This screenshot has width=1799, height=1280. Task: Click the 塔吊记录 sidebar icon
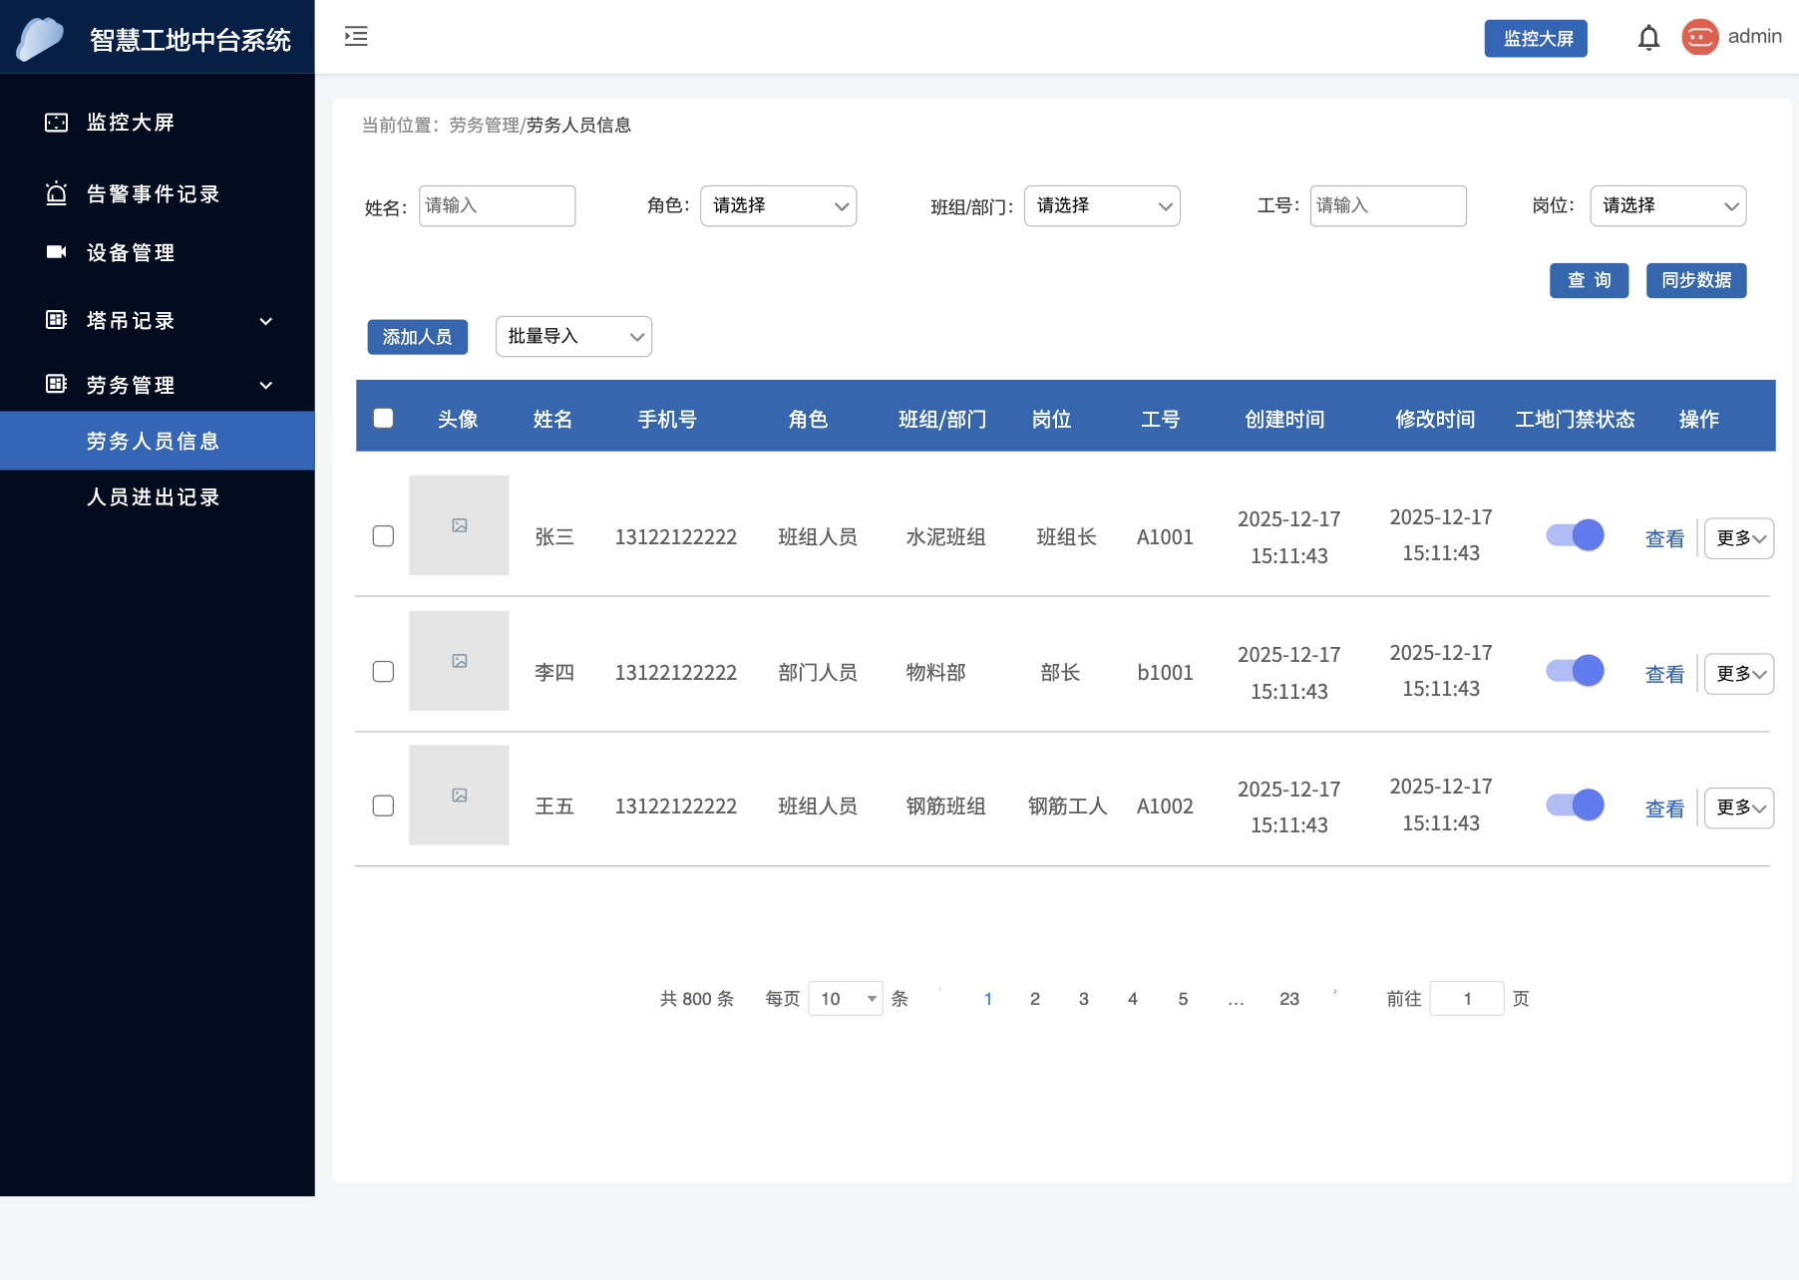[57, 320]
